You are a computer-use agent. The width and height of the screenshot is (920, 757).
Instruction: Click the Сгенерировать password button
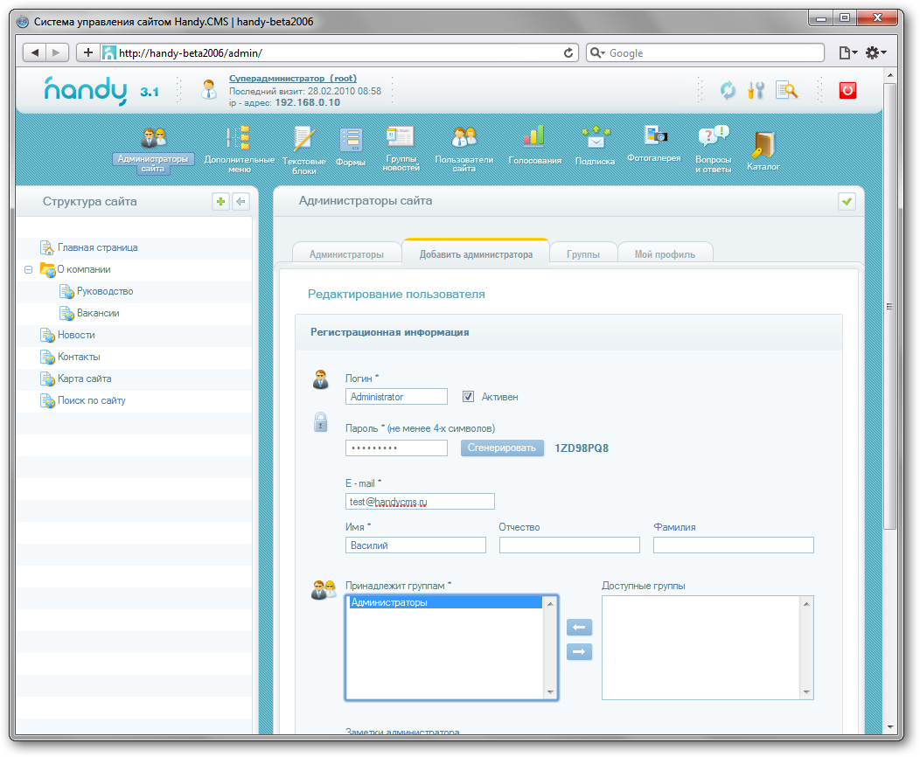[502, 448]
